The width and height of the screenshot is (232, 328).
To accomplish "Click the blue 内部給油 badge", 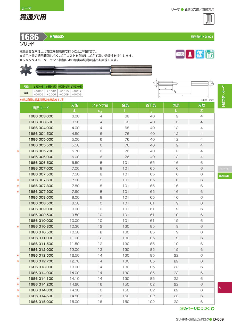I will (x=200, y=54).
